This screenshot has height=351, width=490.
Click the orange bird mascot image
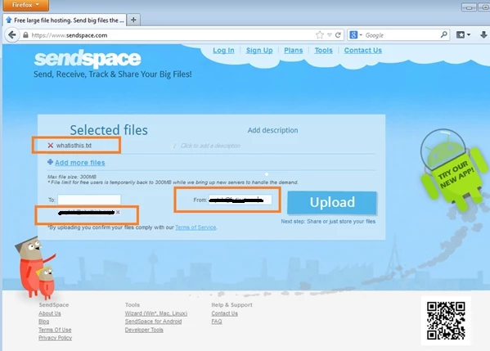pyautogui.click(x=35, y=268)
